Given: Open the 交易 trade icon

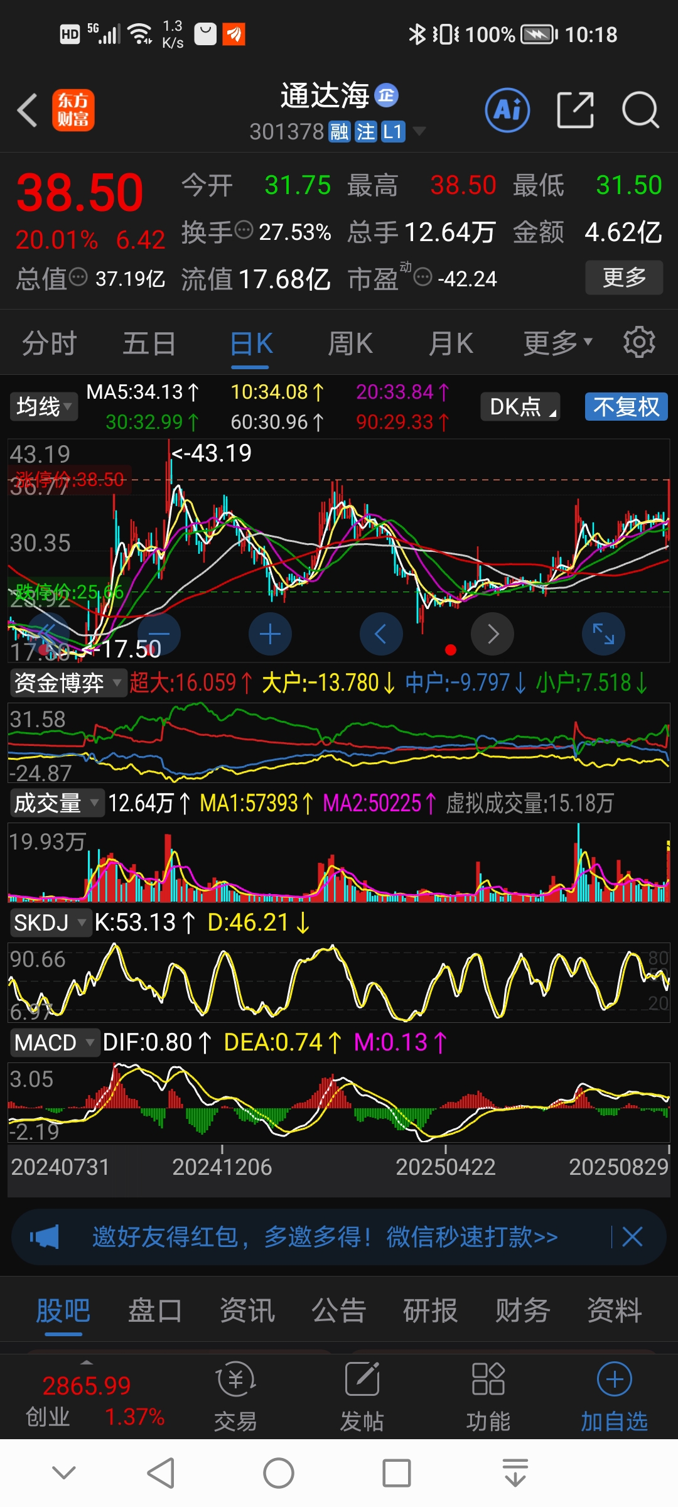Looking at the screenshot, I should pos(235,1397).
